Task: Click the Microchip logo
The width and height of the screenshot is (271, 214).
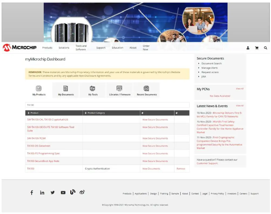Action: 19,48
